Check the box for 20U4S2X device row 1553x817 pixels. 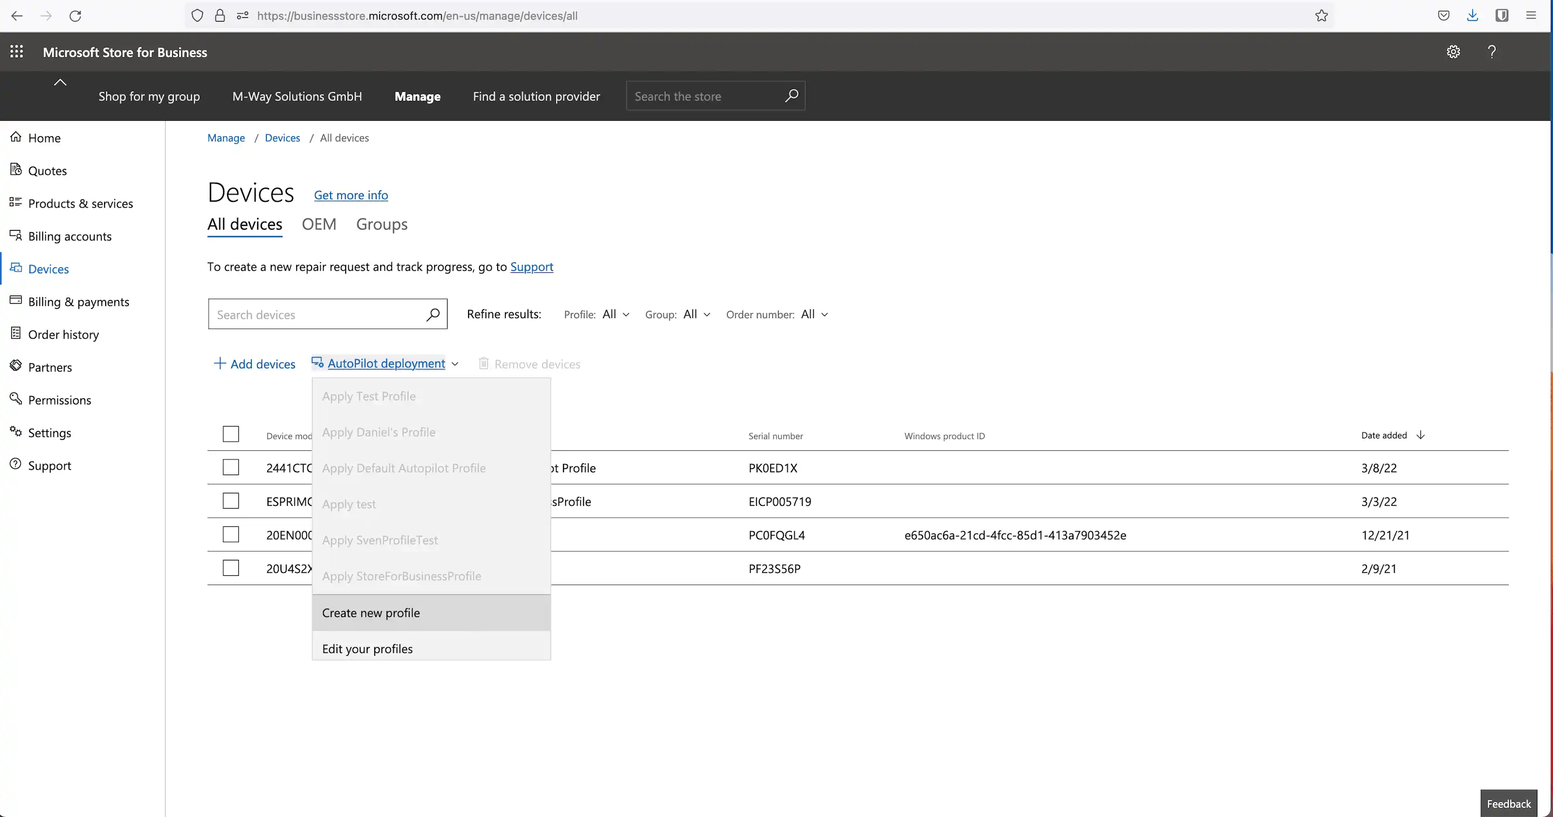231,568
